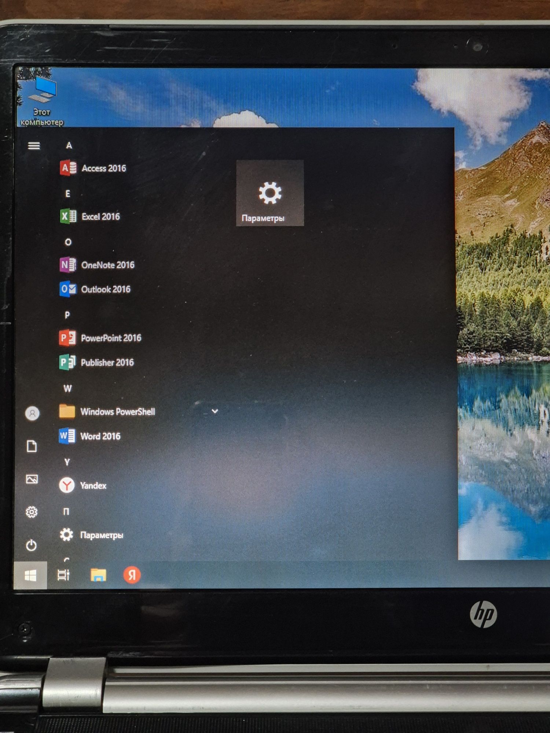Open the Windows PowerShell folder entry
This screenshot has width=550, height=733.
pos(107,412)
